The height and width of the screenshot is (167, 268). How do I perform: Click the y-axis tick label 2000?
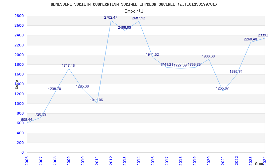[x=19, y=55]
